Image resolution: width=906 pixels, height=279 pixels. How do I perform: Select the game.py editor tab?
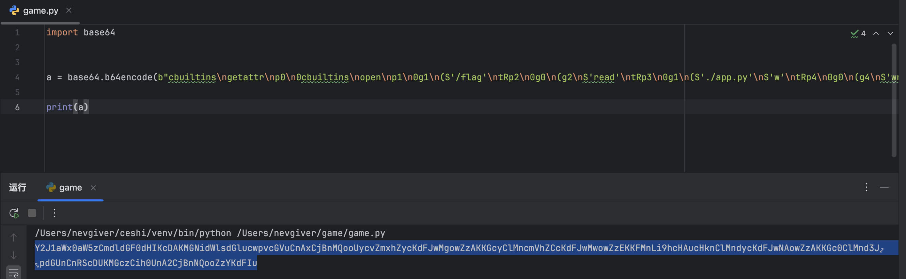pyautogui.click(x=41, y=11)
